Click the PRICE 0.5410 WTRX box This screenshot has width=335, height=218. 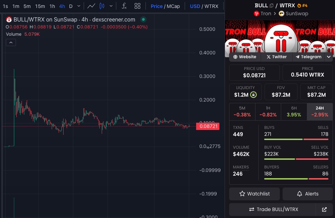click(x=308, y=73)
